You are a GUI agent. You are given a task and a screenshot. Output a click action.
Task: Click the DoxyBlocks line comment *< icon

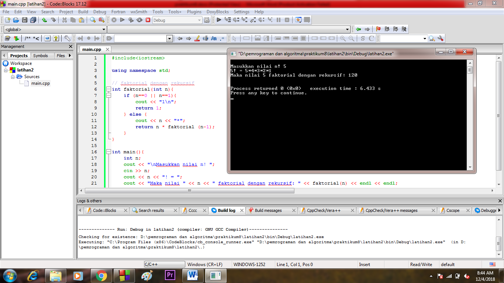pyautogui.click(x=36, y=38)
